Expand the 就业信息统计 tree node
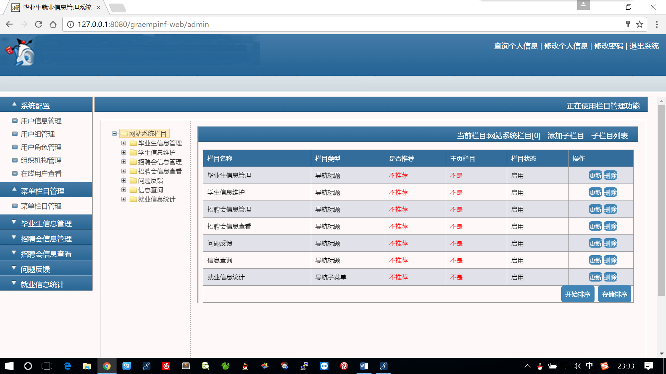The height and width of the screenshot is (374, 666). (x=123, y=199)
